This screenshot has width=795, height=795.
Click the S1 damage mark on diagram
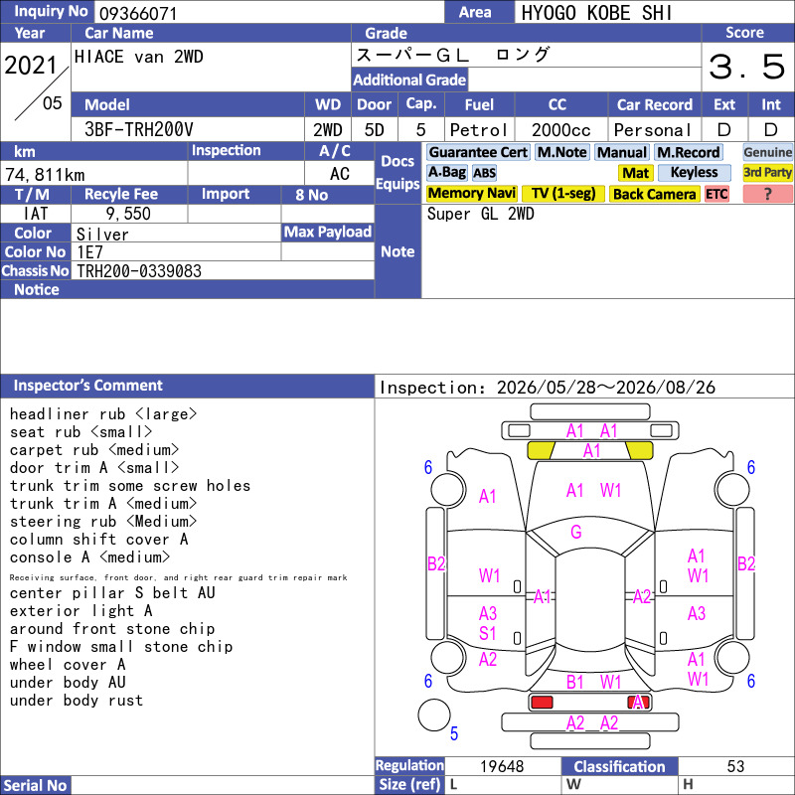[x=487, y=633]
